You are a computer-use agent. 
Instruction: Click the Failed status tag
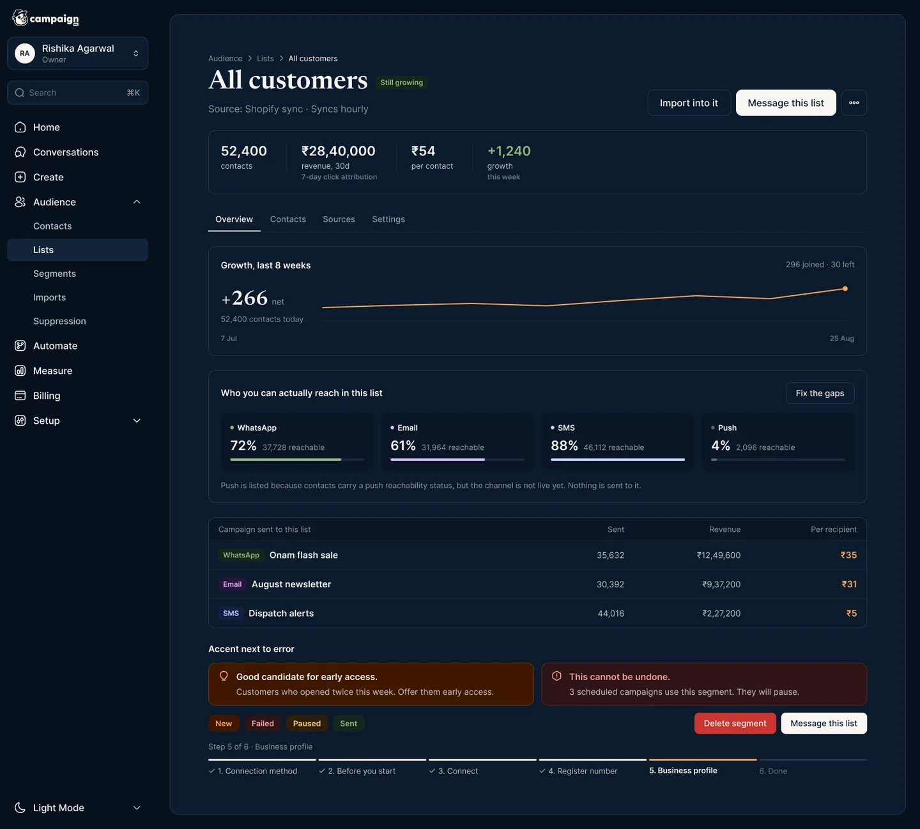(x=263, y=724)
